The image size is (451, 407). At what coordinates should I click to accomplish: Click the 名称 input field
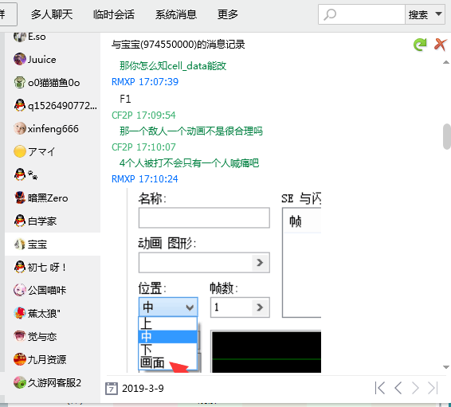(x=204, y=217)
